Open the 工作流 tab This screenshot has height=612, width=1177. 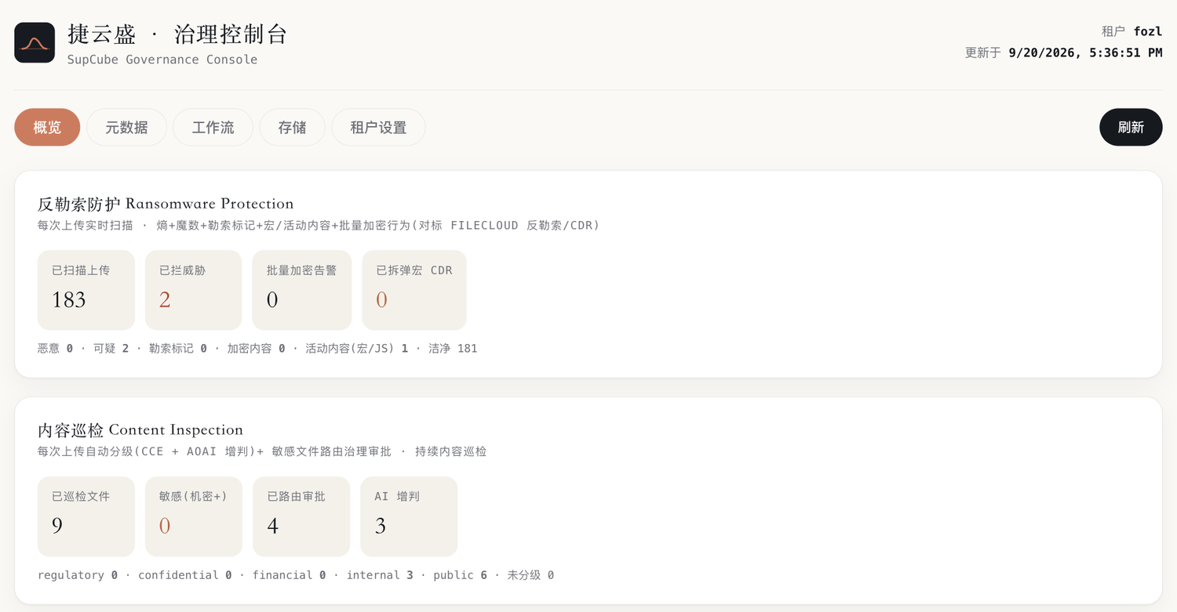213,127
